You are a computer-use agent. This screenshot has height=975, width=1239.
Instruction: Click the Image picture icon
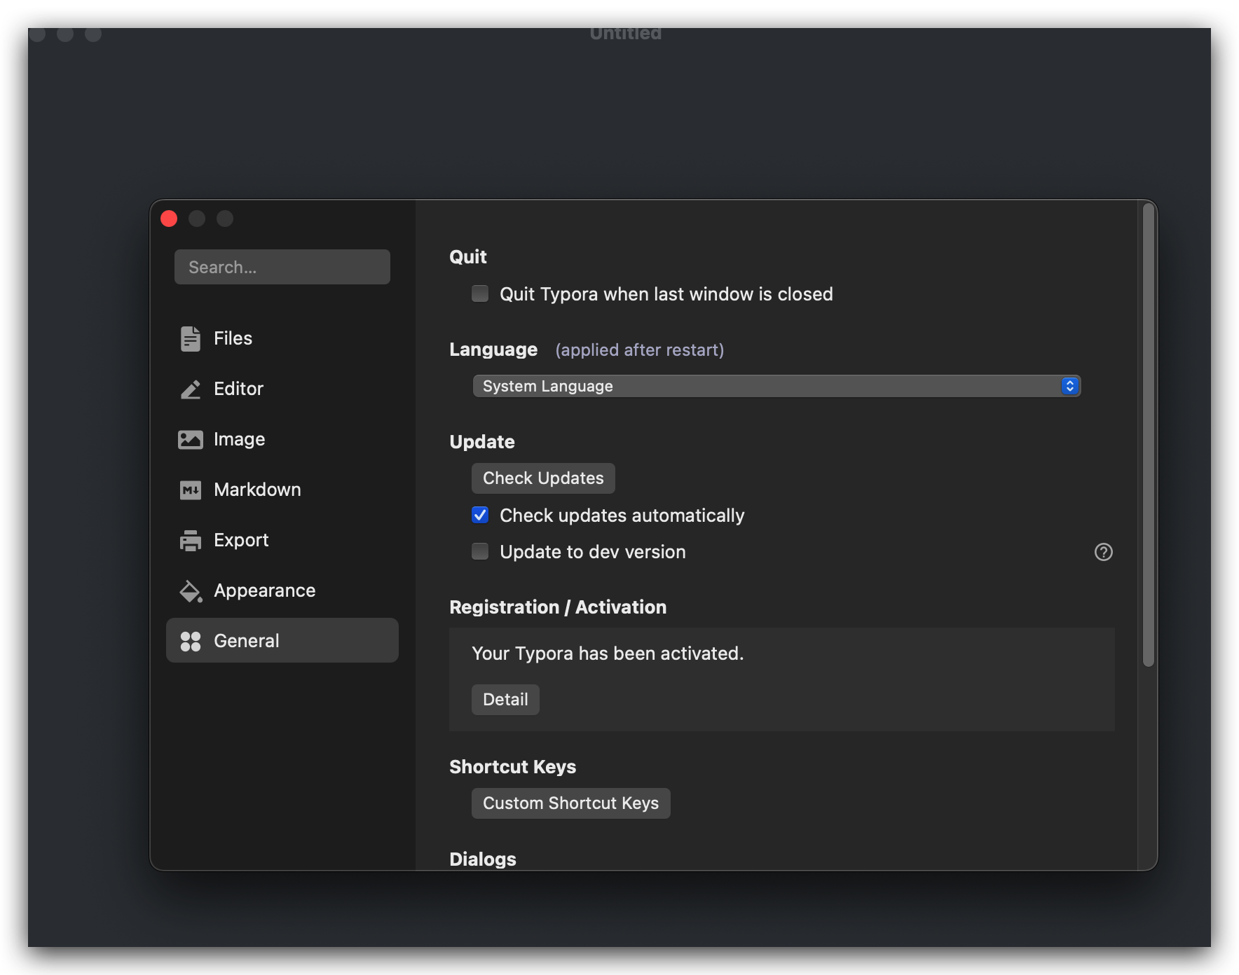pyautogui.click(x=190, y=439)
